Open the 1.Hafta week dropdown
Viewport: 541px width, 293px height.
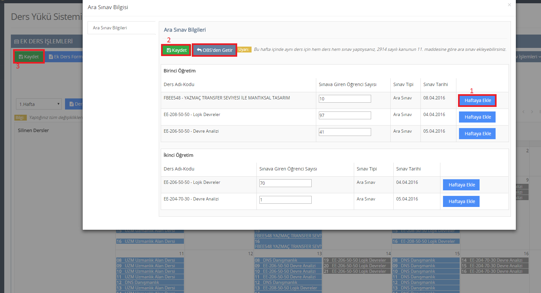(x=39, y=104)
